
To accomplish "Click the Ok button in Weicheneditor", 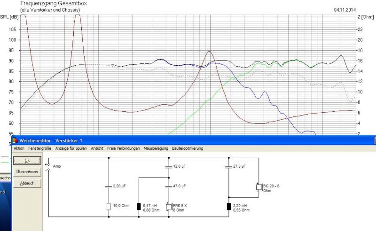I will pyautogui.click(x=27, y=161).
